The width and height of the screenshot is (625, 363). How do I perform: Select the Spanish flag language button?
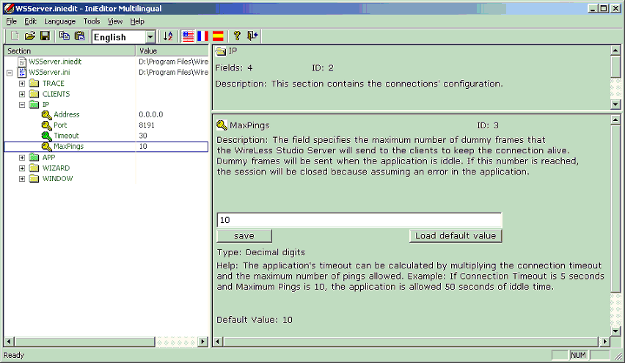coord(218,36)
